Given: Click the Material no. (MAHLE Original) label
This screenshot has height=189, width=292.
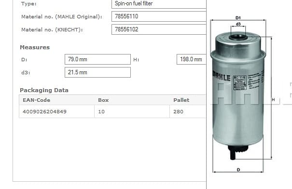Looking at the screenshot, I should 62,17.
